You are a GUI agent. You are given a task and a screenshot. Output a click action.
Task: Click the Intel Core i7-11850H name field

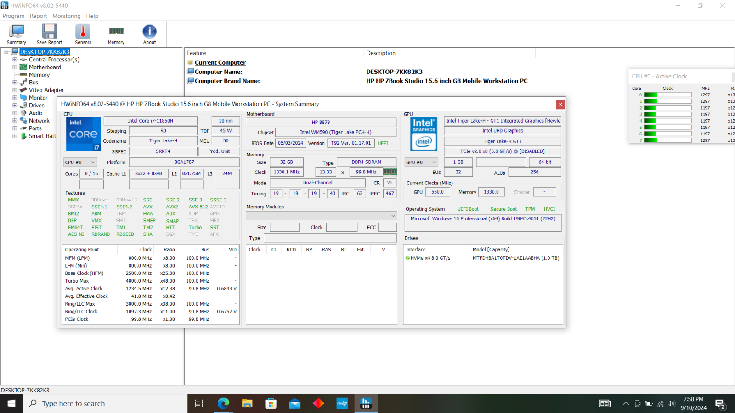click(151, 121)
